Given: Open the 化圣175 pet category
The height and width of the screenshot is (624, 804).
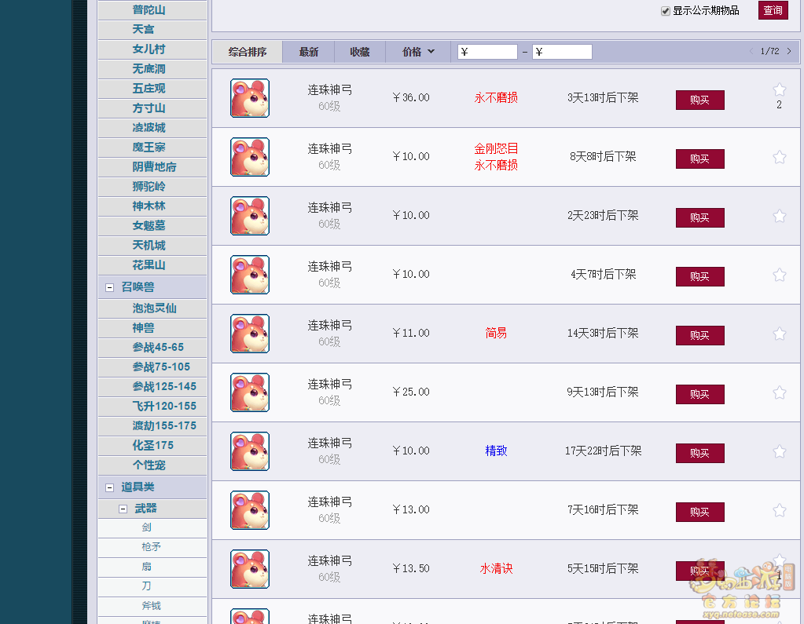Looking at the screenshot, I should click(x=152, y=445).
